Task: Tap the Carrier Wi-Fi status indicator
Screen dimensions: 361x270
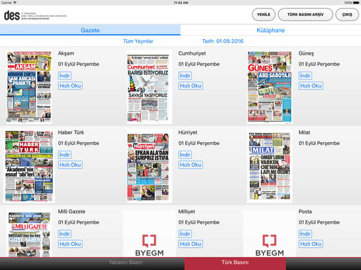Action: (9, 3)
